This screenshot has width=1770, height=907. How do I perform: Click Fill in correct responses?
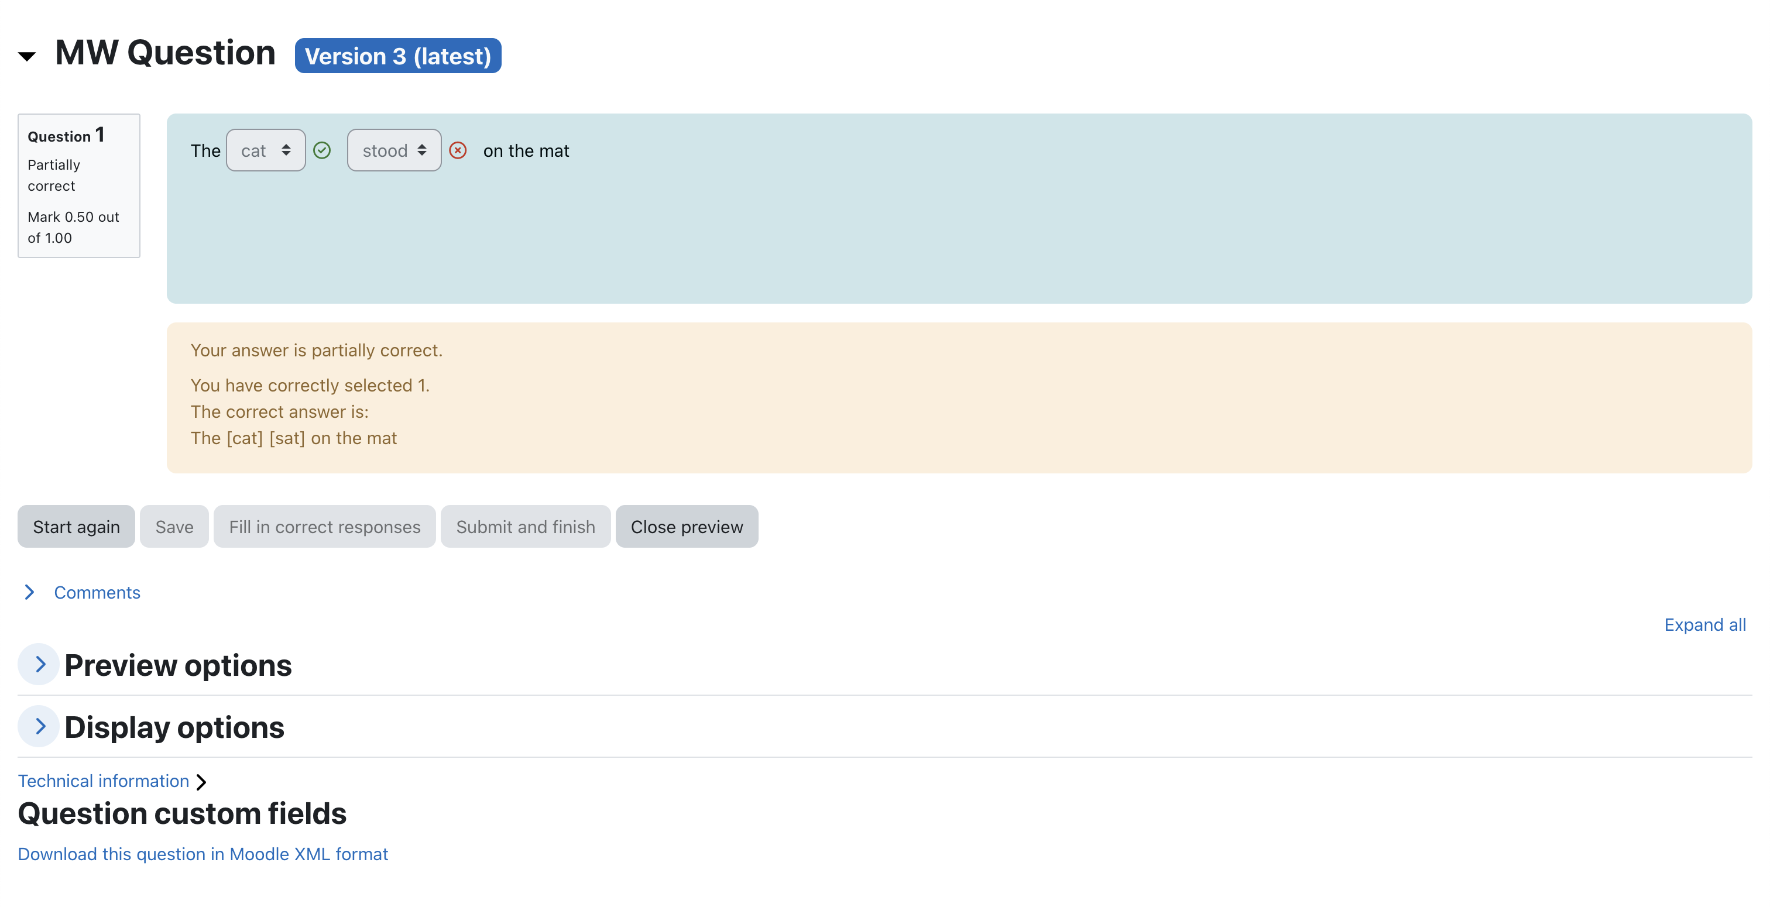324,527
